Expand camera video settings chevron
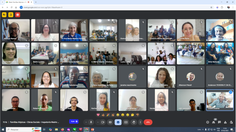This screenshot has width=236, height=132. click(98, 122)
